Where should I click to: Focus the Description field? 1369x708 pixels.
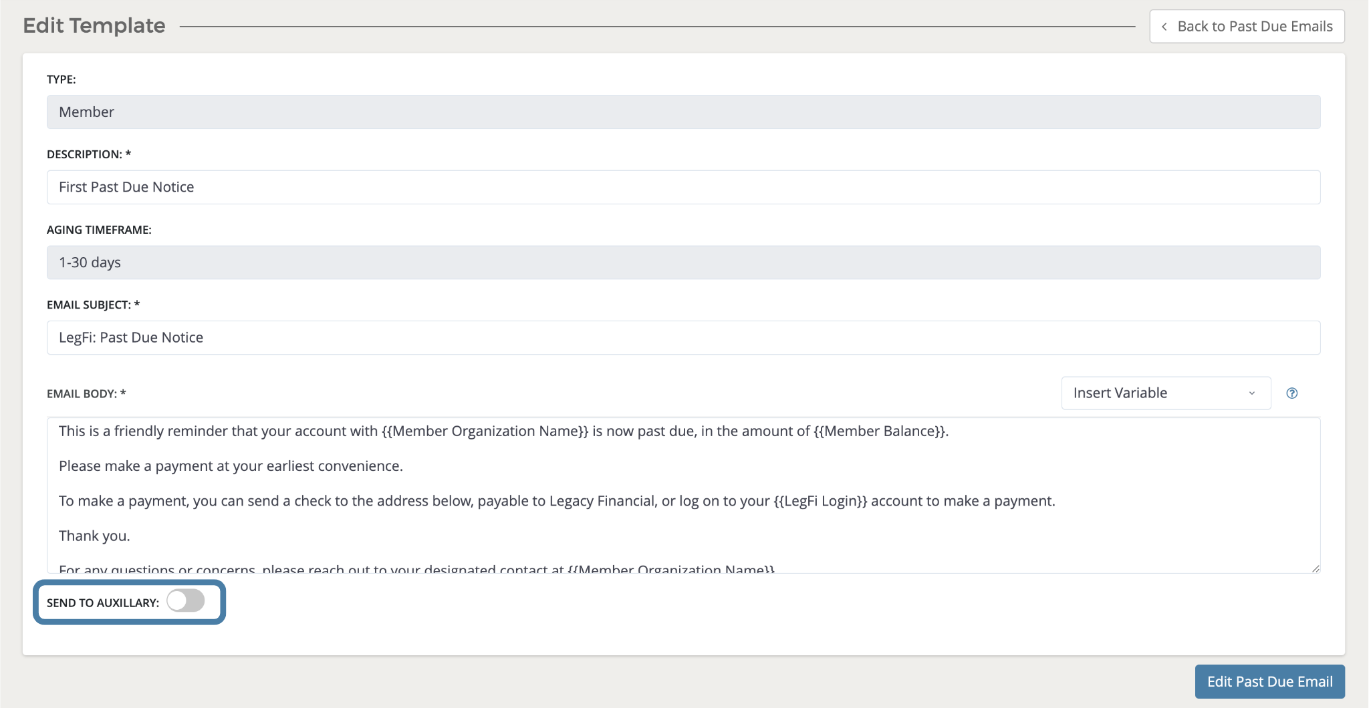(682, 187)
